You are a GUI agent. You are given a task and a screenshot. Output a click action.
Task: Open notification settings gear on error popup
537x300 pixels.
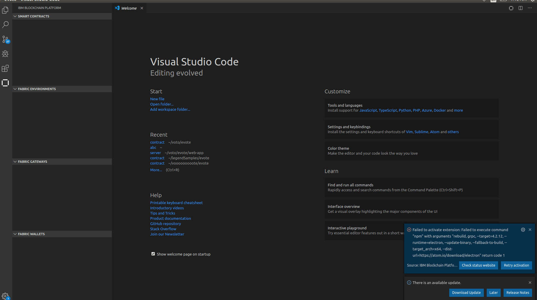[523, 230]
